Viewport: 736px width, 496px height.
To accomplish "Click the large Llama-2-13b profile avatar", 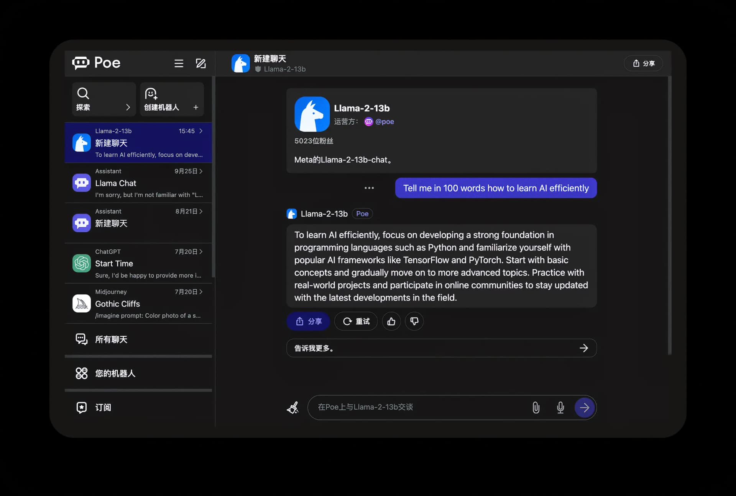I will (x=312, y=114).
